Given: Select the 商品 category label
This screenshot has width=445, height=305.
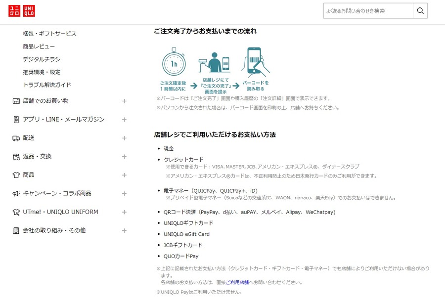Looking at the screenshot, I should click(29, 175).
